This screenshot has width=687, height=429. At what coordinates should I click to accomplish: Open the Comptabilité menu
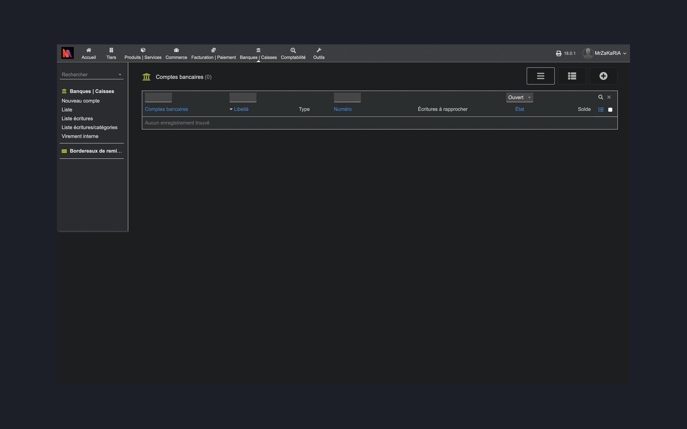pyautogui.click(x=293, y=53)
